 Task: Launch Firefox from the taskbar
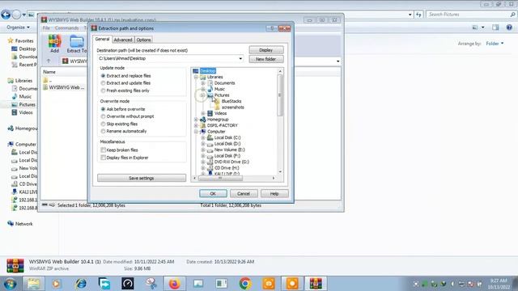point(175,284)
